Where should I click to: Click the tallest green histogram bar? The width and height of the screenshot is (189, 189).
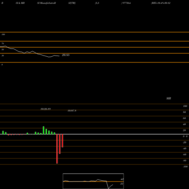(43, 130)
